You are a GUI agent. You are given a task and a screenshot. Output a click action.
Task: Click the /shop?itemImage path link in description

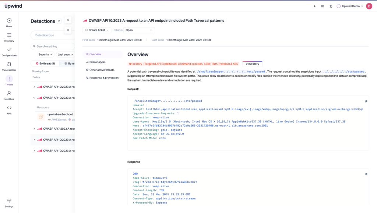pos(231,71)
